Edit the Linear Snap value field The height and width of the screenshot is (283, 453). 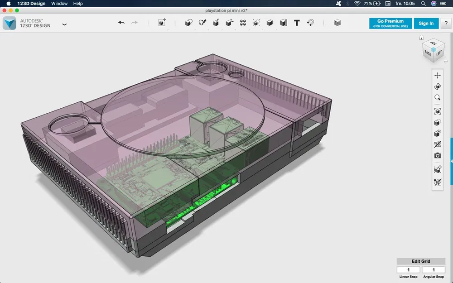click(x=408, y=269)
